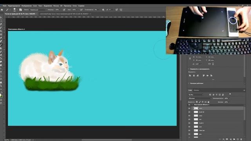251x141 pixels.
Task: Open the Редактирование menu
Action: click(14, 6)
